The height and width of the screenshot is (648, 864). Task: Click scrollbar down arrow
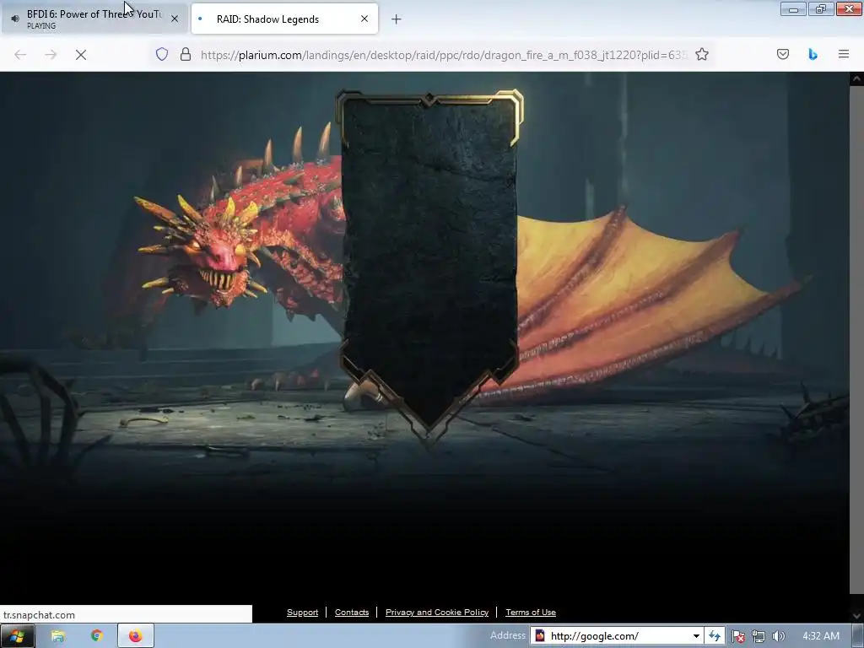pyautogui.click(x=856, y=615)
